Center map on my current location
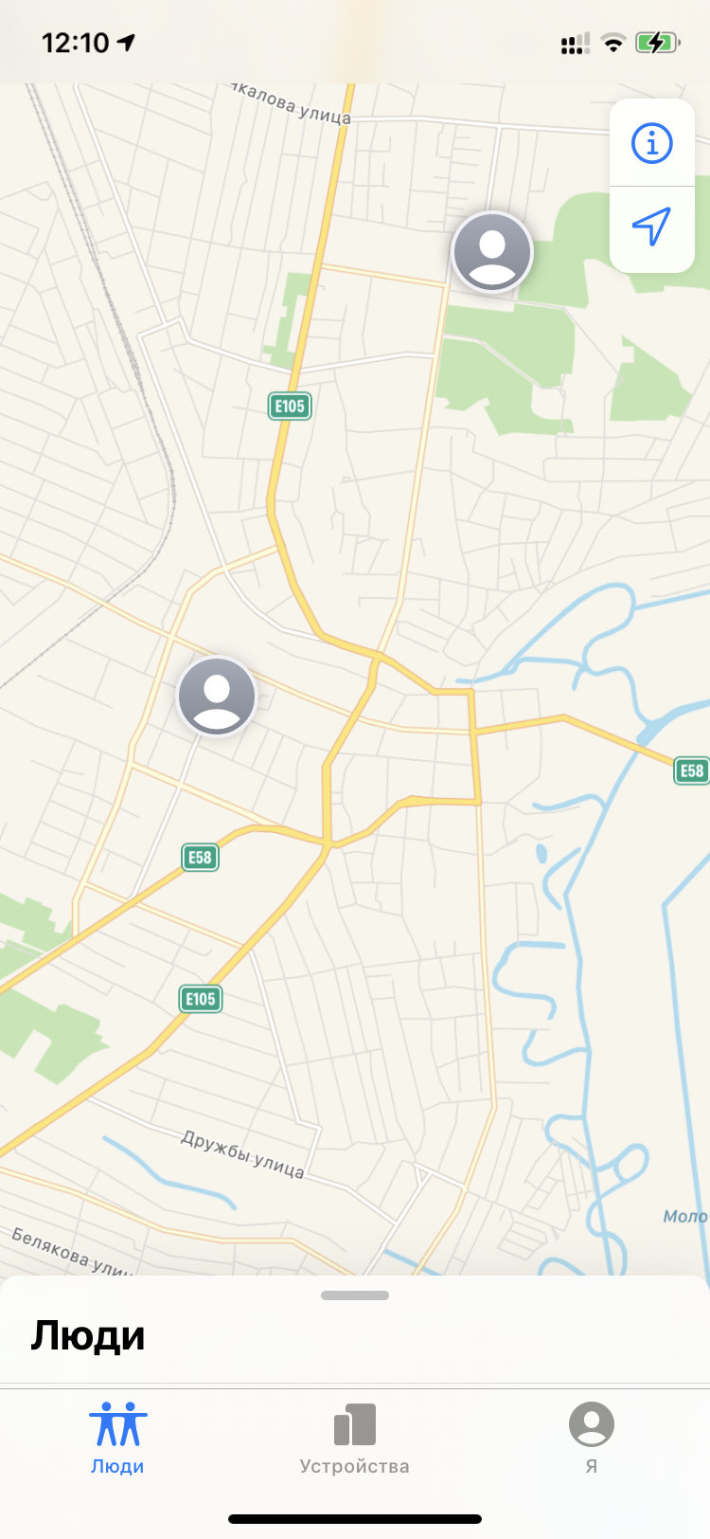 [x=651, y=227]
